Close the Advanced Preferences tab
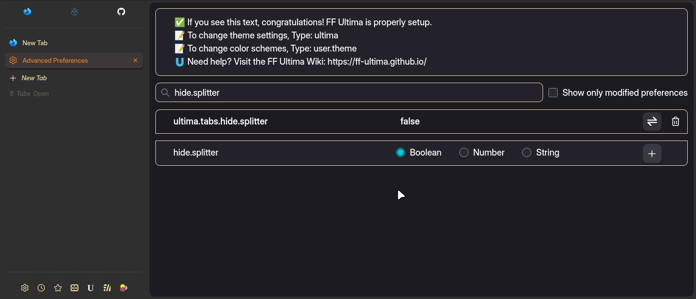Image resolution: width=696 pixels, height=299 pixels. pos(135,60)
